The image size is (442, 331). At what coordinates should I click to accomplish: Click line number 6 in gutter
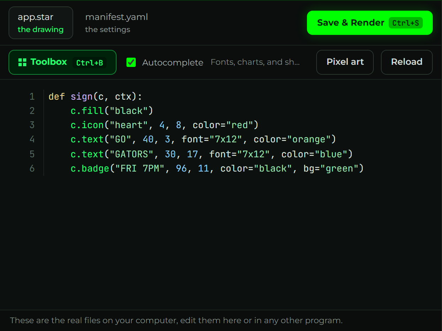click(32, 168)
